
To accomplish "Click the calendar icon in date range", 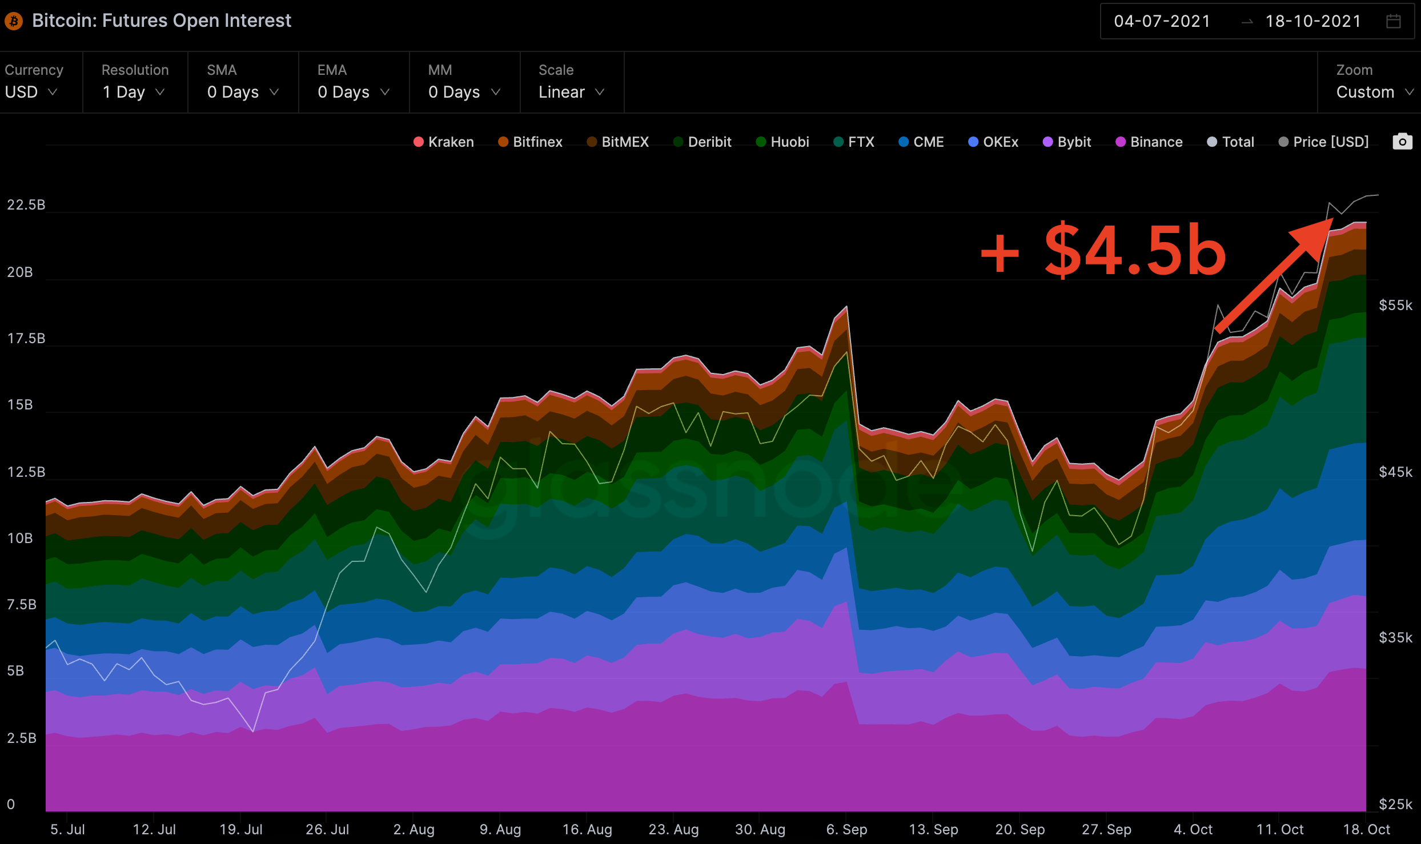I will coord(1394,21).
